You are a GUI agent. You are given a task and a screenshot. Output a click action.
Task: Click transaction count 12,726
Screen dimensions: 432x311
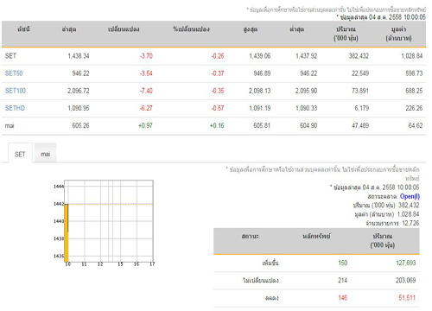point(410,223)
